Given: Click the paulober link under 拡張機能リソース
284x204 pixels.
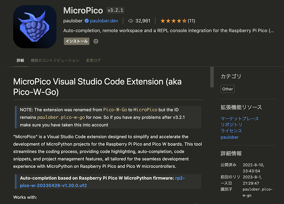Looking at the screenshot, I should click(230, 137).
